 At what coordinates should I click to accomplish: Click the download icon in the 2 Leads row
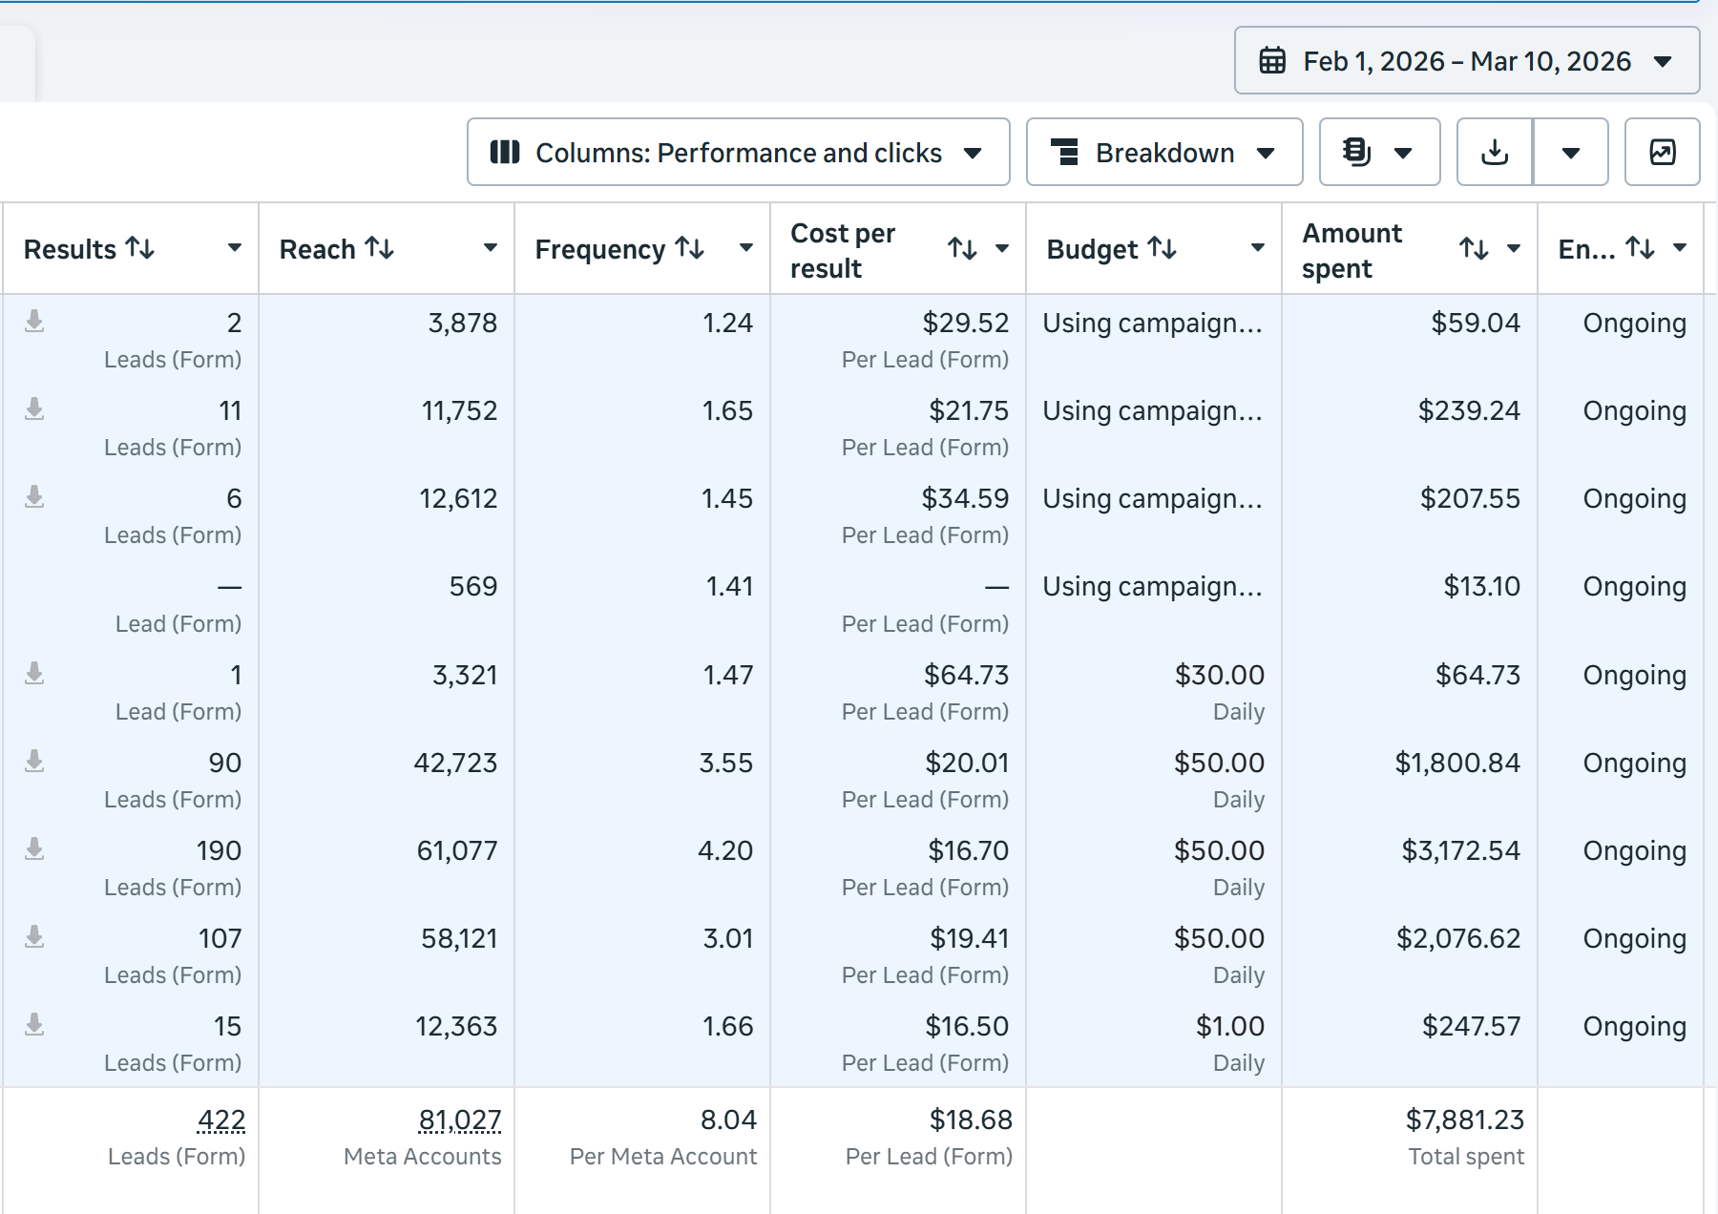[34, 321]
